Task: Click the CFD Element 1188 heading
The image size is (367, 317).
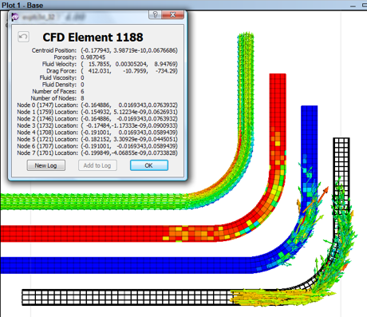Action: 93,38
